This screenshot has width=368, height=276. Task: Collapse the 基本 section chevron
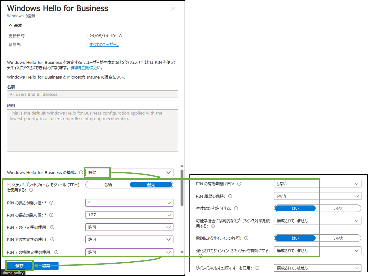pos(10,25)
